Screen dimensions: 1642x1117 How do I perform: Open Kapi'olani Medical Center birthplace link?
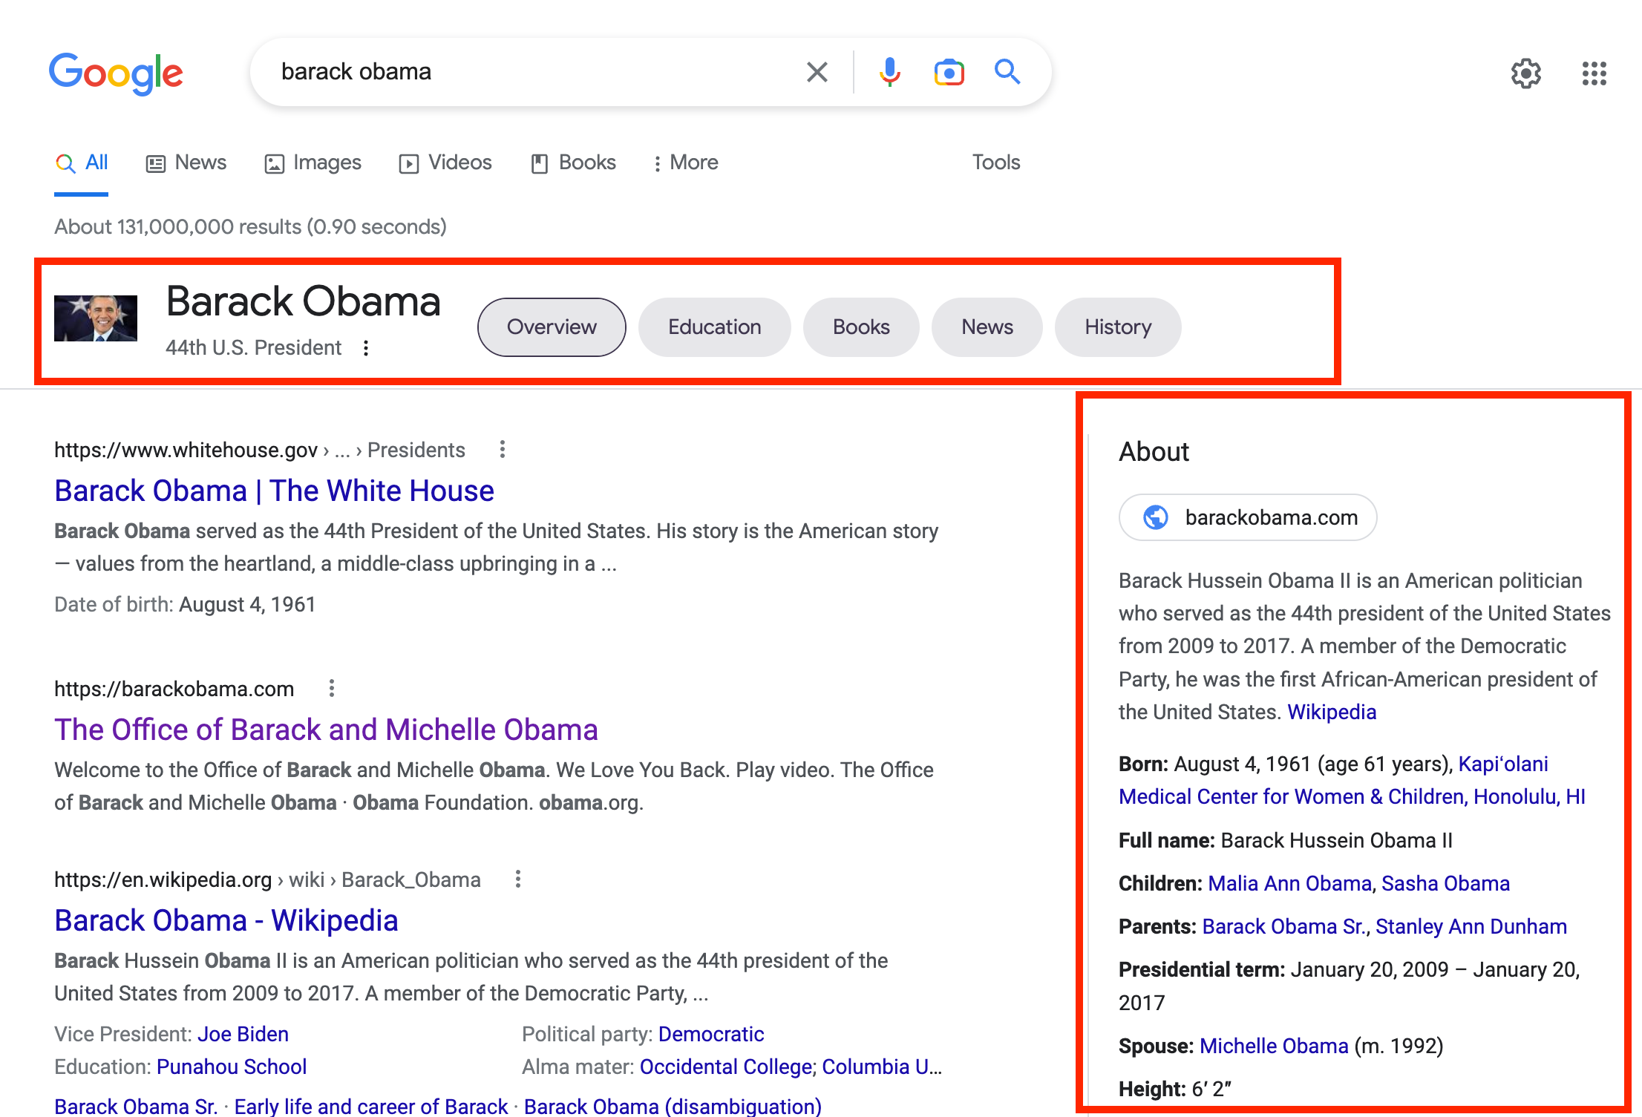tap(1352, 780)
